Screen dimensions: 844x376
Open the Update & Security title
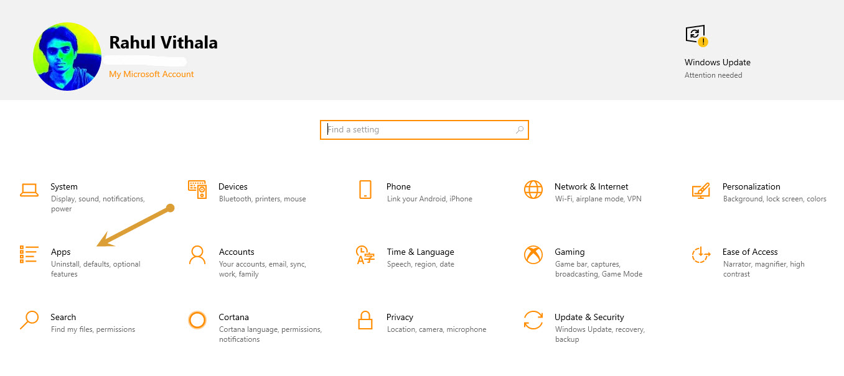[x=589, y=317]
